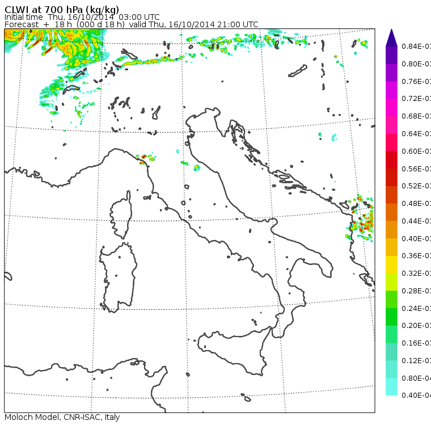Viewport: 431px width, 425px height.
Task: Click the 0.68E-03 colorbar label
Action: (x=416, y=116)
